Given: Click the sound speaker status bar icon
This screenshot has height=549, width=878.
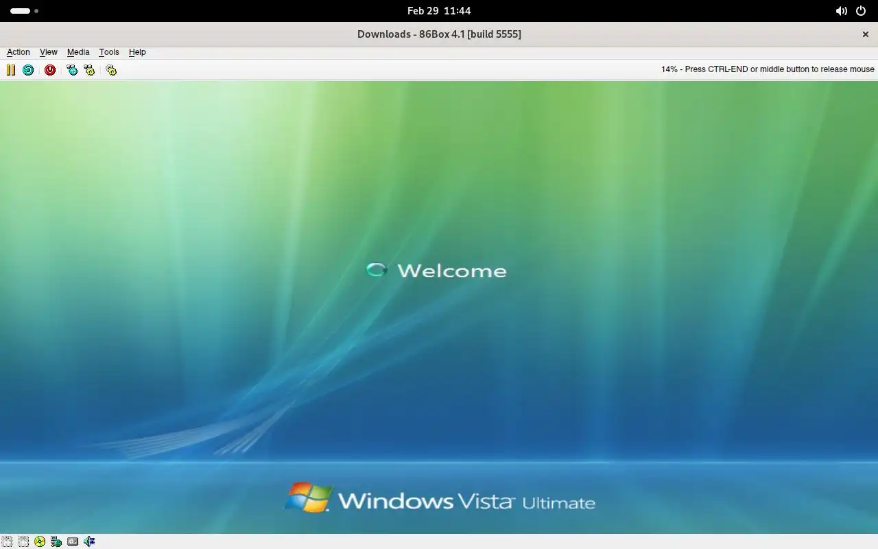Looking at the screenshot, I should [89, 541].
